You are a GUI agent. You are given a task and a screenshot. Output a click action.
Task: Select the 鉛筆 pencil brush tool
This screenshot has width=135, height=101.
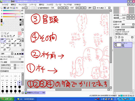click(3, 40)
